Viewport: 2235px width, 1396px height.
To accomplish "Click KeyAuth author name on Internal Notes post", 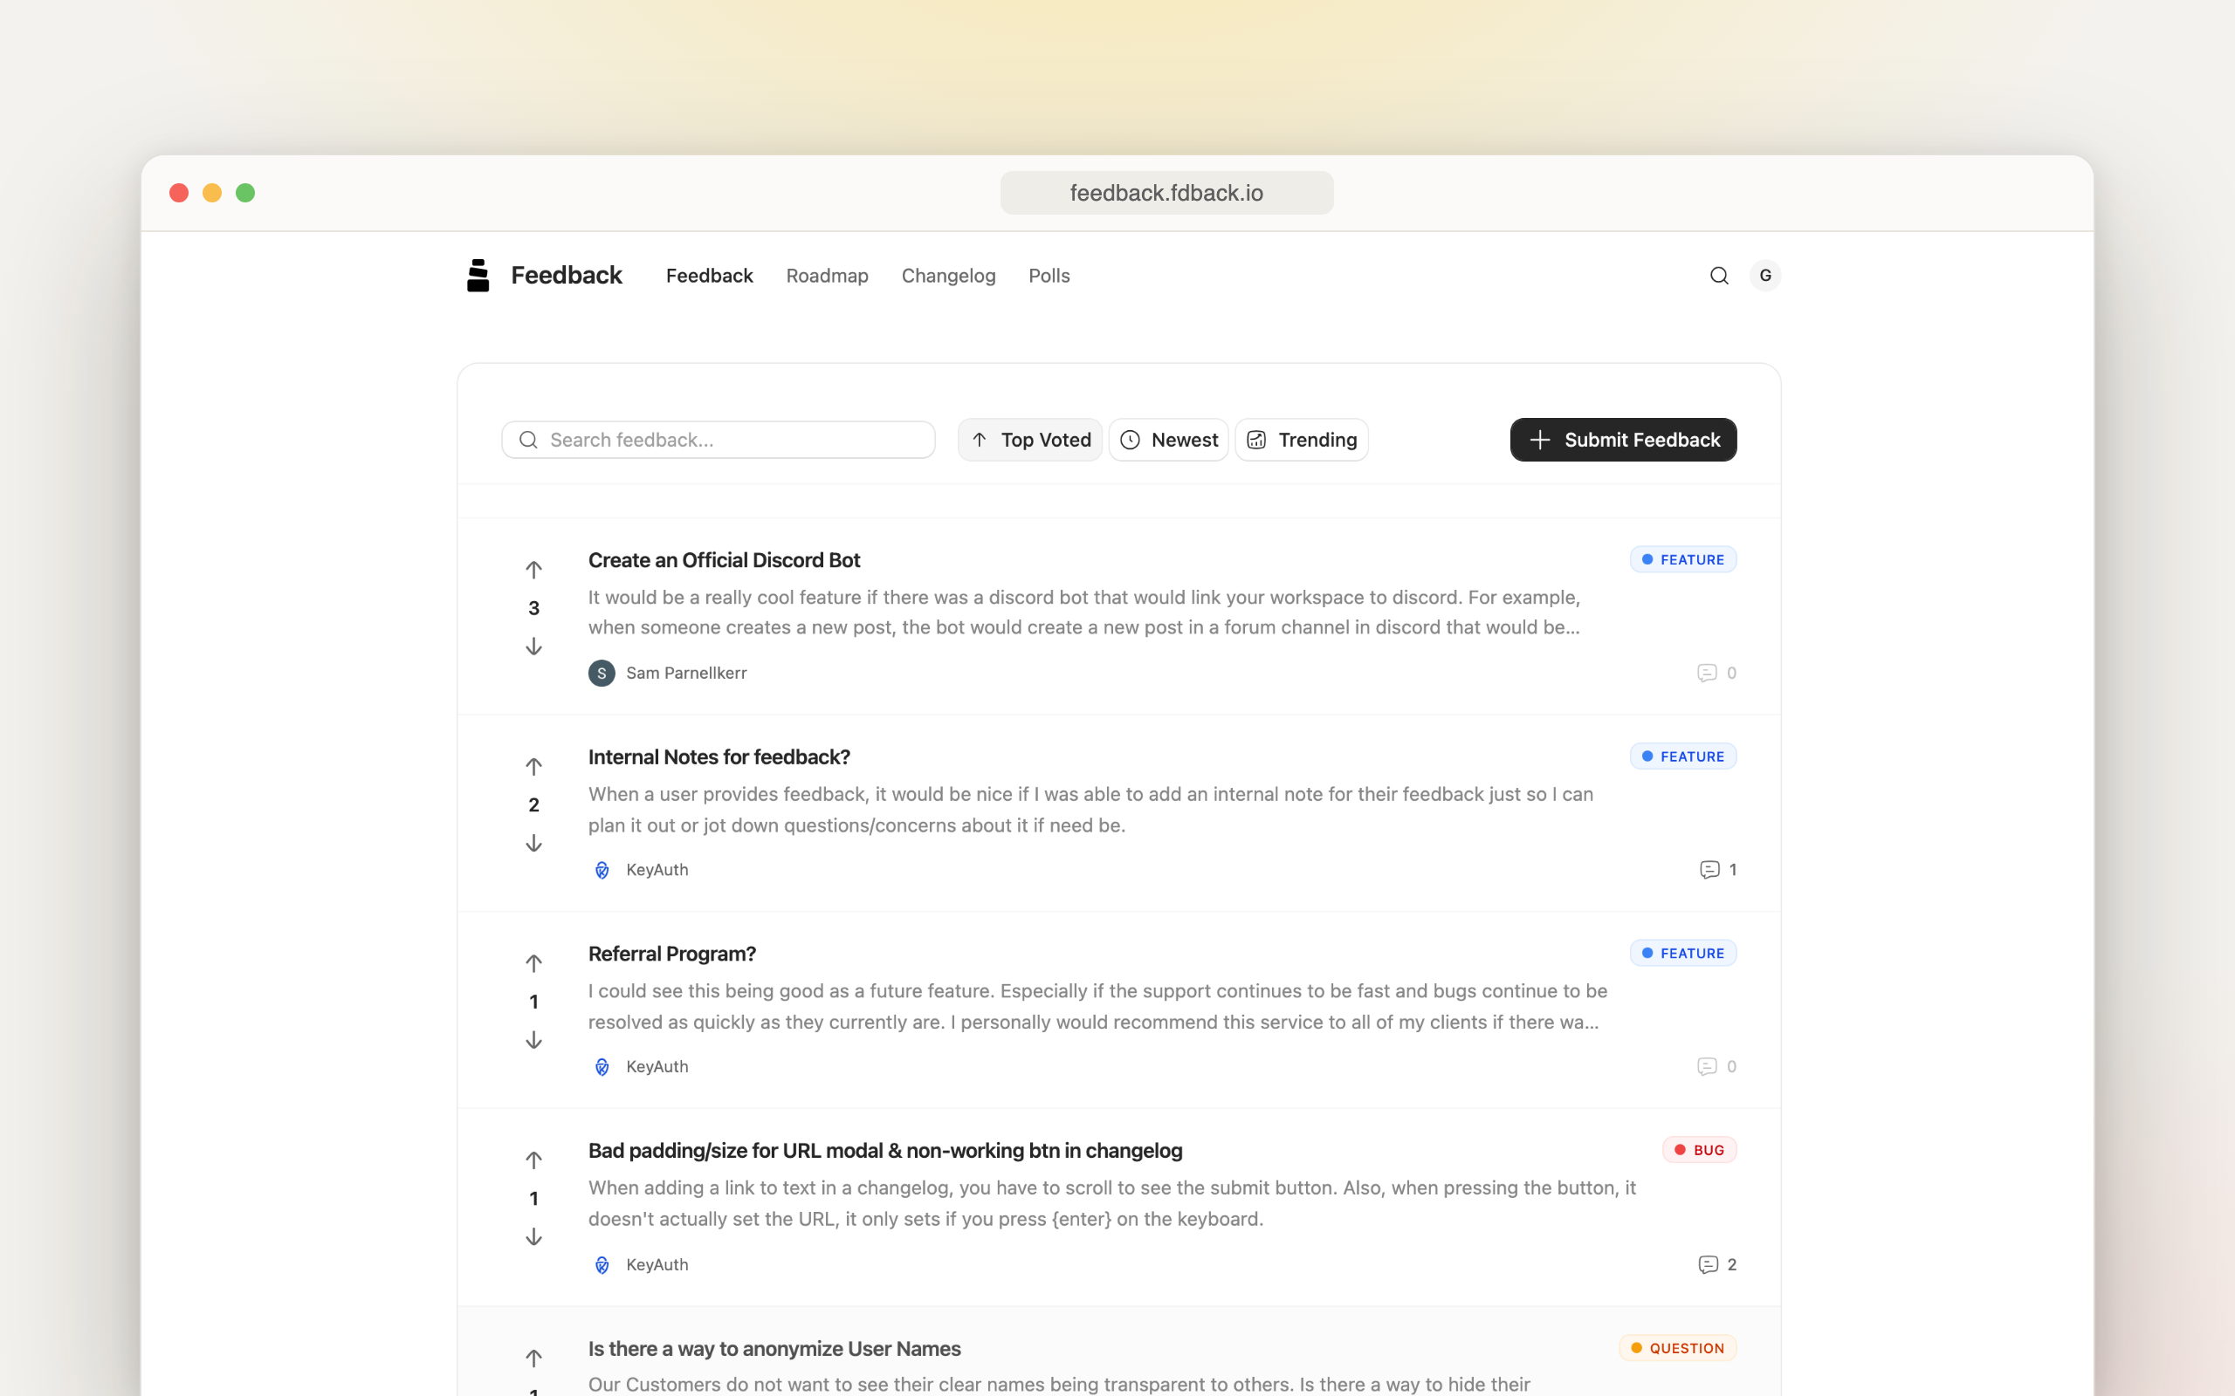I will click(x=657, y=870).
